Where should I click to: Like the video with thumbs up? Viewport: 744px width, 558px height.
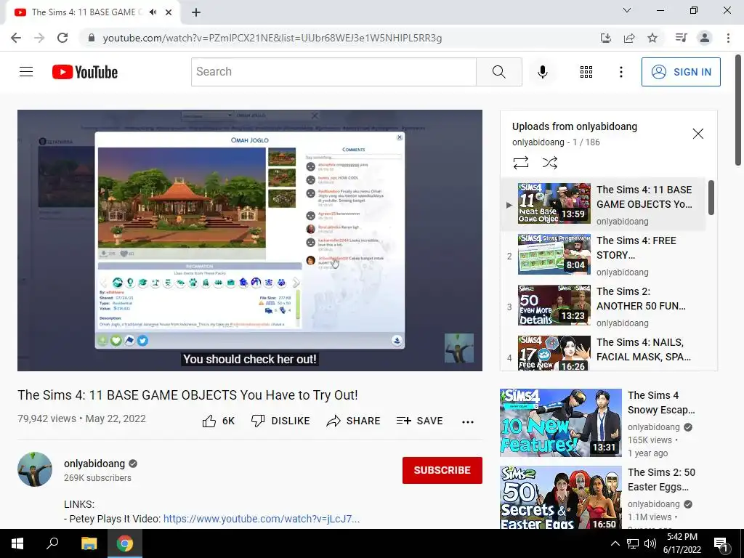[218, 421]
